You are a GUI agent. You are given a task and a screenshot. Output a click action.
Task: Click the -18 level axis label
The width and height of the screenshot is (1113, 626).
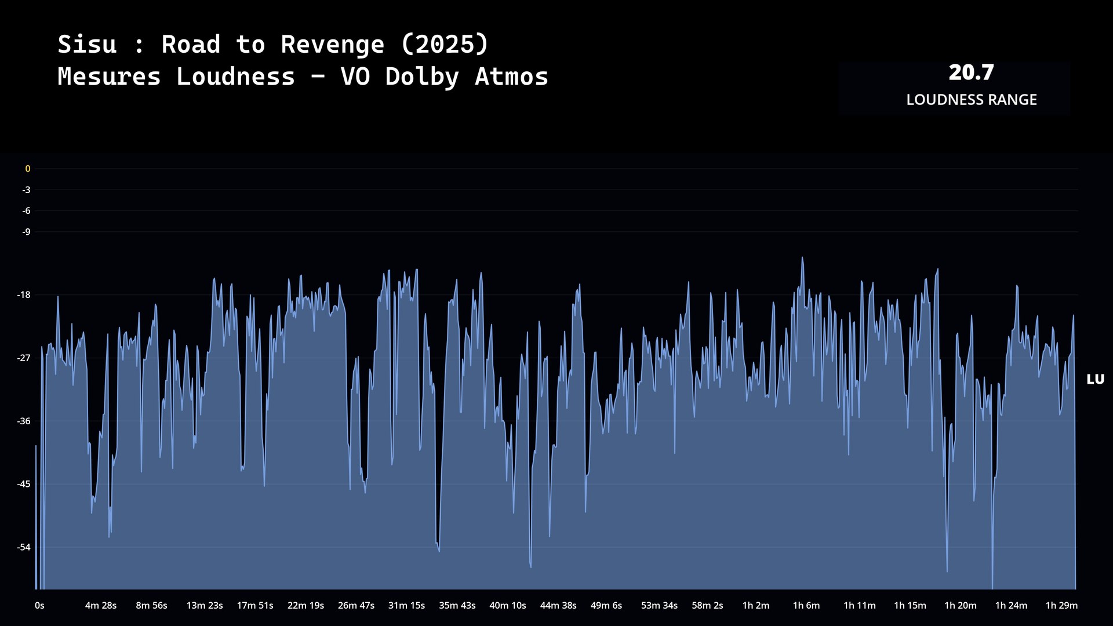[24, 295]
